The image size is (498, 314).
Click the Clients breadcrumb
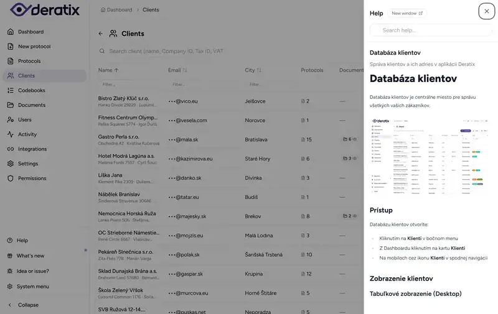[x=151, y=10]
